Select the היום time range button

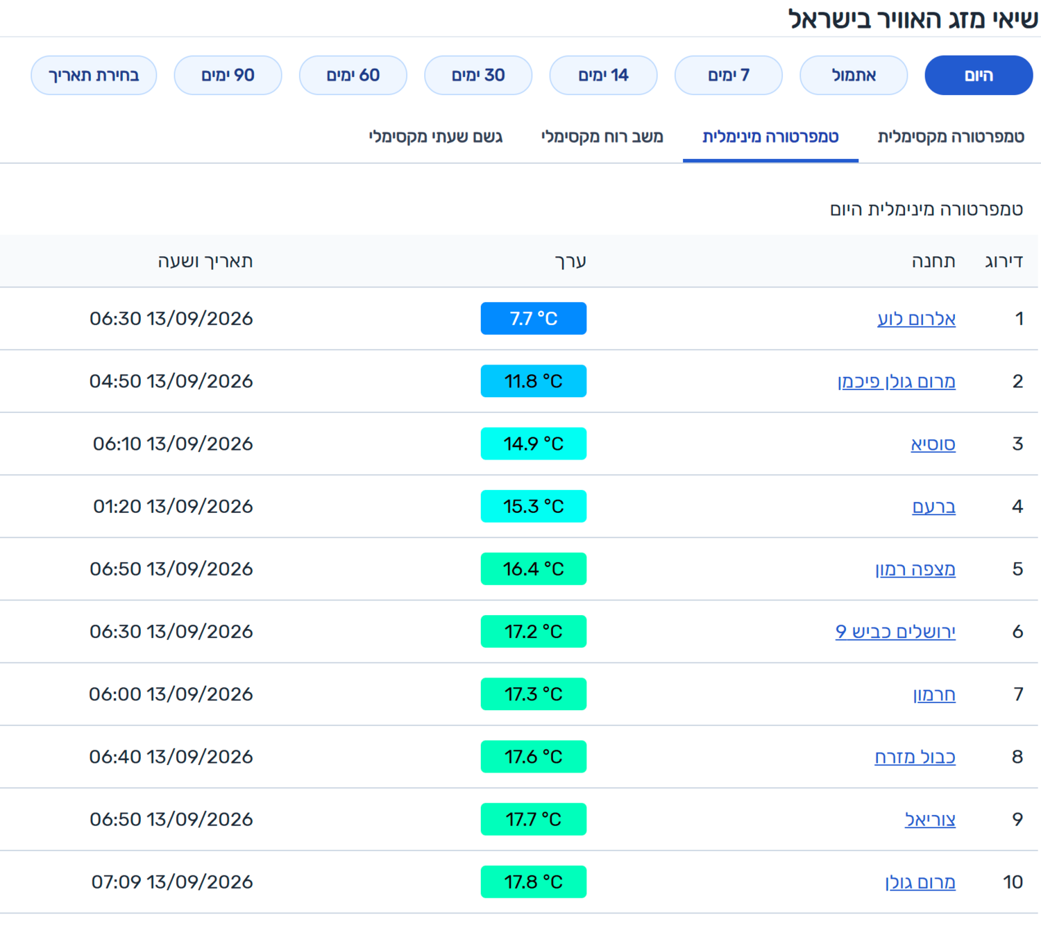pos(979,75)
